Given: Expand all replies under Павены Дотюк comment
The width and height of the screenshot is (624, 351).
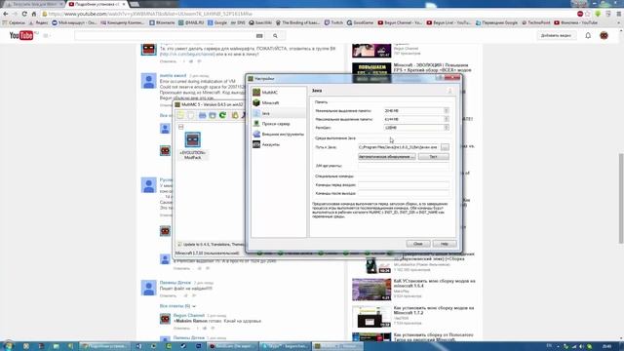Looking at the screenshot, I should pos(177,306).
